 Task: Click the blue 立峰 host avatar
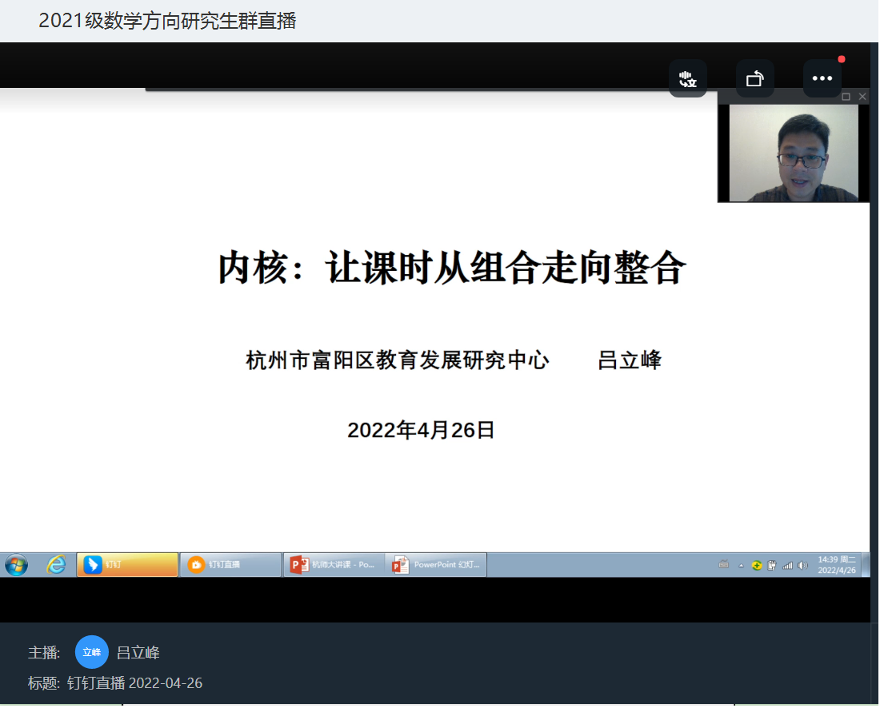[92, 652]
